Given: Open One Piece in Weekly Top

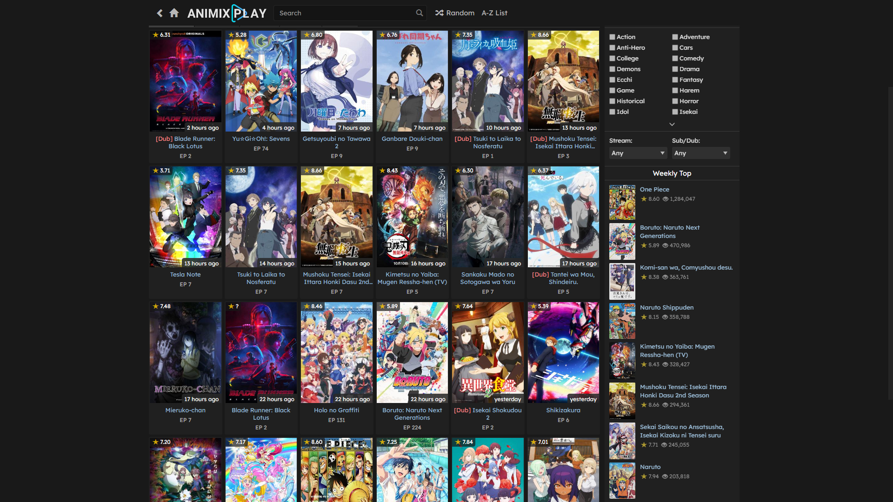Looking at the screenshot, I should click(x=654, y=189).
